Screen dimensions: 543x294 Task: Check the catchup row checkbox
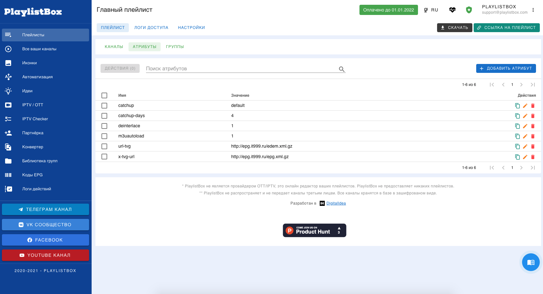click(104, 106)
